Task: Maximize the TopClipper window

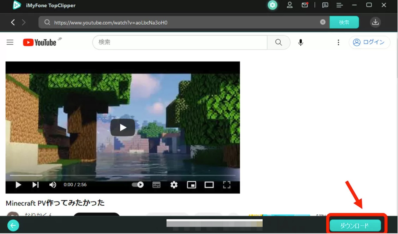Action: pos(369,5)
